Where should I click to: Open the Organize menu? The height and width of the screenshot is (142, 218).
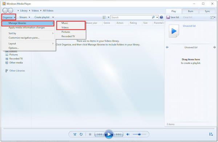click(x=9, y=17)
